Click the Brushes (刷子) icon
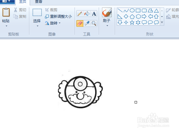179x132 pixels. point(107,12)
